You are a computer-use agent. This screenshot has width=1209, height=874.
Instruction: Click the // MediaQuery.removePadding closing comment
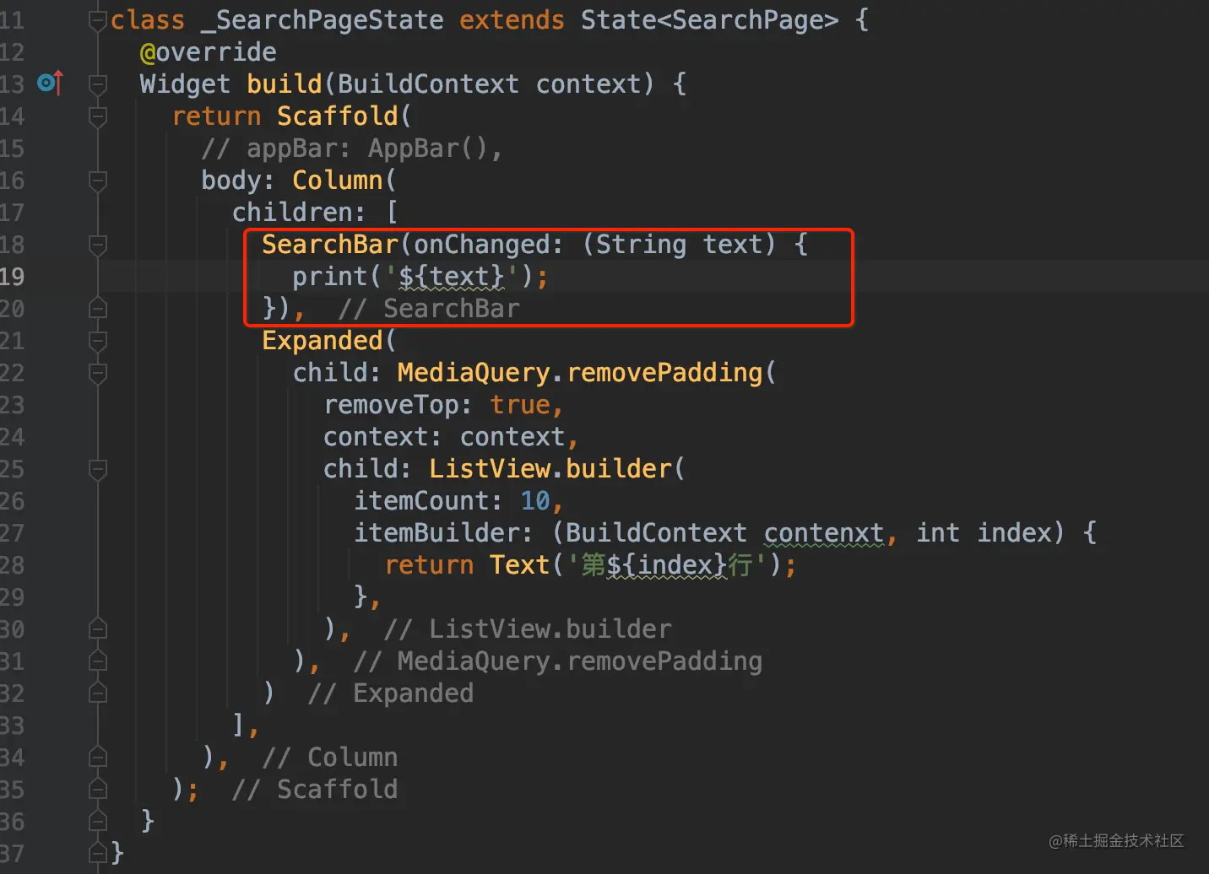click(x=557, y=661)
